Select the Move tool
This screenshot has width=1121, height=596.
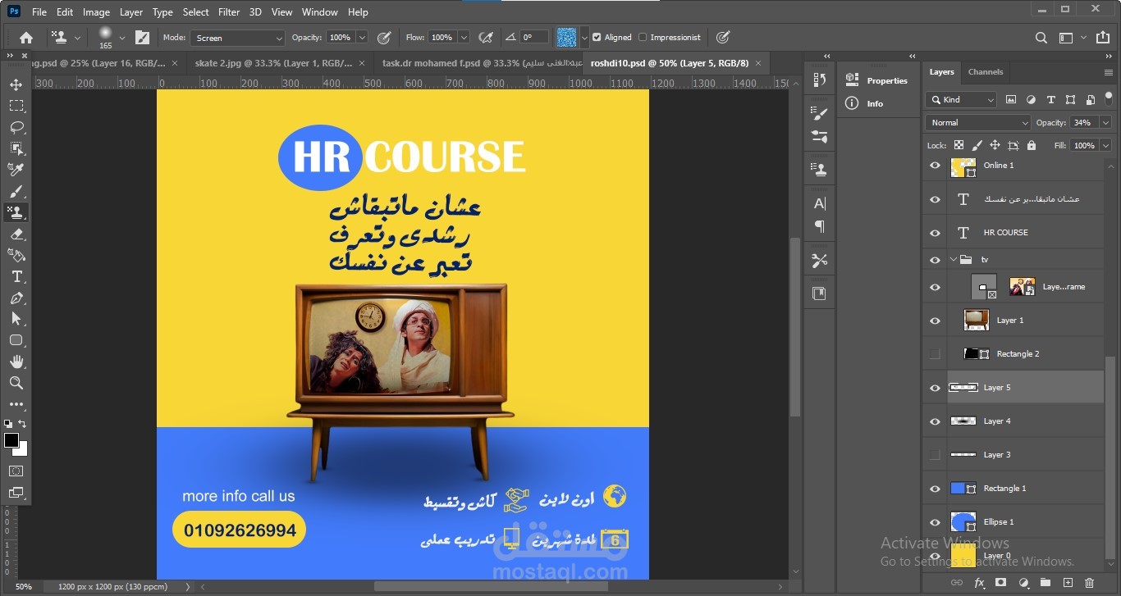[x=16, y=84]
